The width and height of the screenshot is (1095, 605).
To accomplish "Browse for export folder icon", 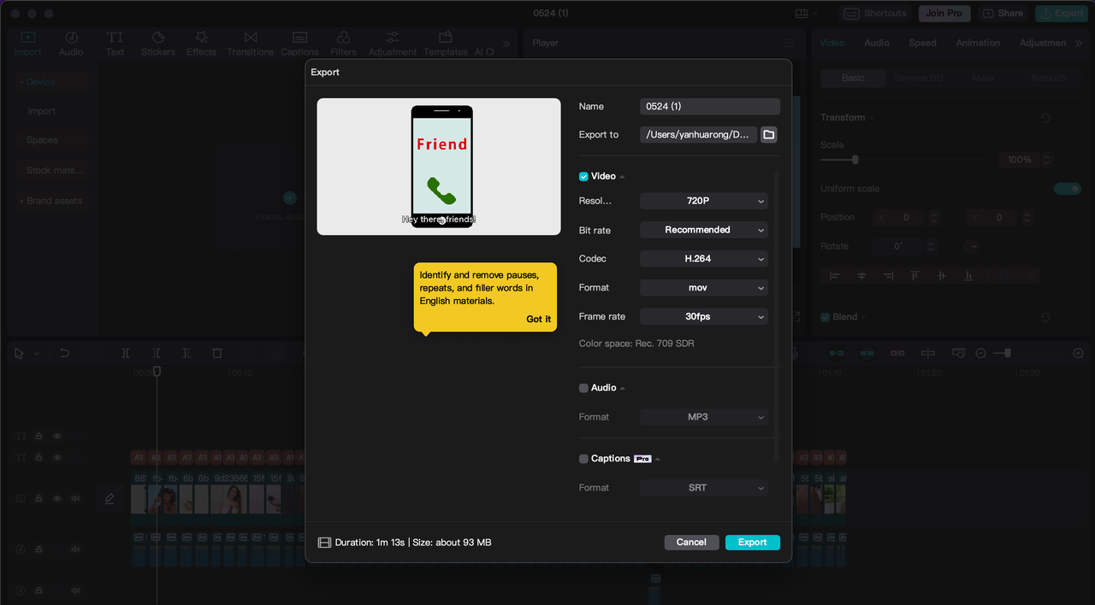I will pos(768,134).
